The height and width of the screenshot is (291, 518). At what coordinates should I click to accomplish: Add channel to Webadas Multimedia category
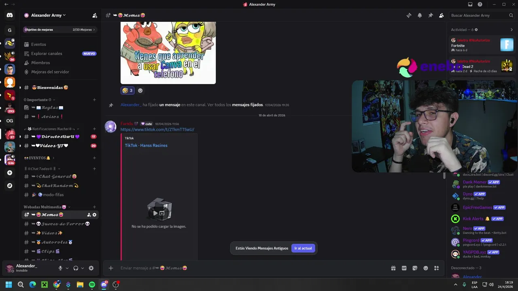(x=94, y=207)
